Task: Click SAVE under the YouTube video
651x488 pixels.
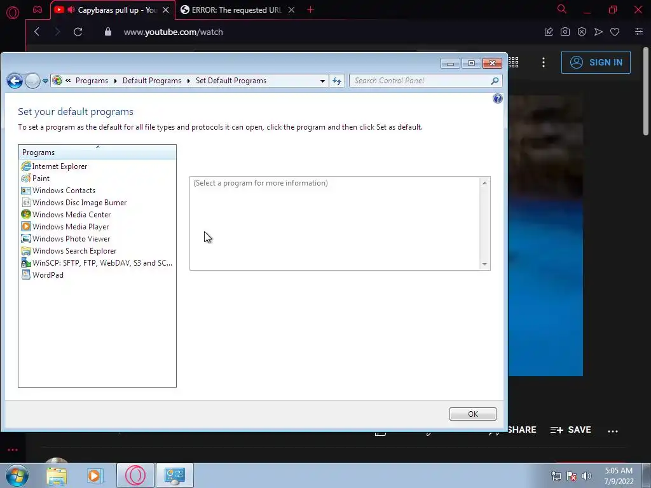Action: point(571,430)
